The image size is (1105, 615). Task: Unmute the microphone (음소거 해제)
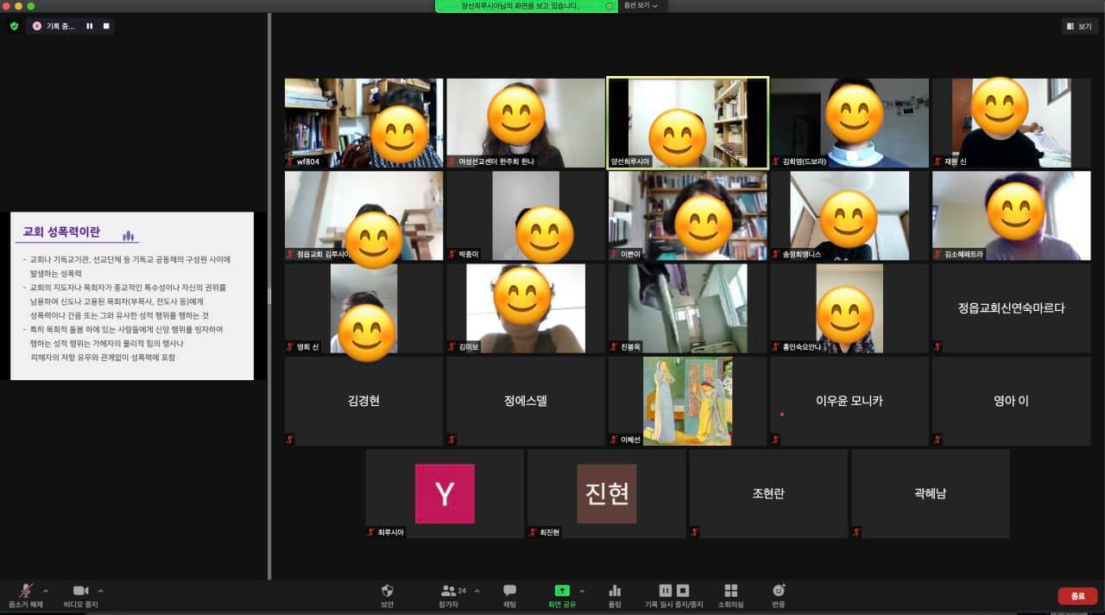tap(26, 592)
